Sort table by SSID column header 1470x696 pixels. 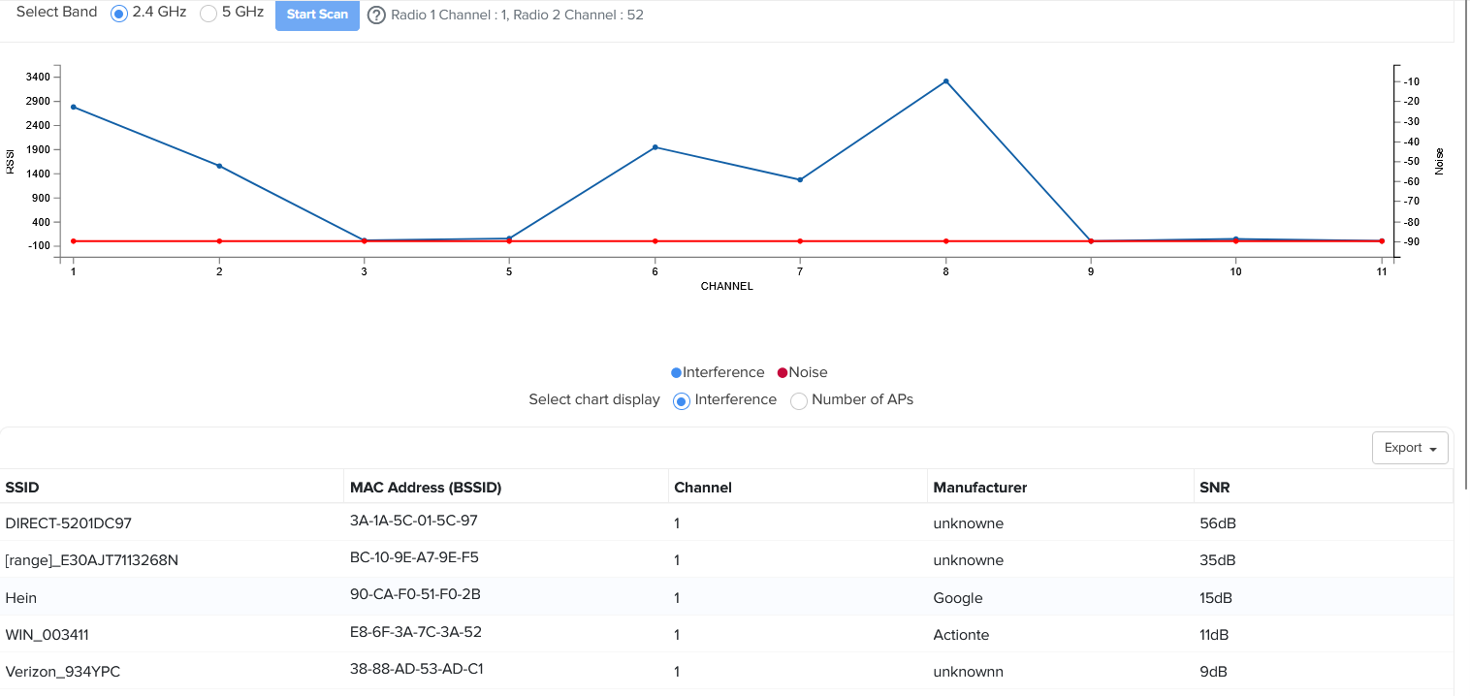22,488
